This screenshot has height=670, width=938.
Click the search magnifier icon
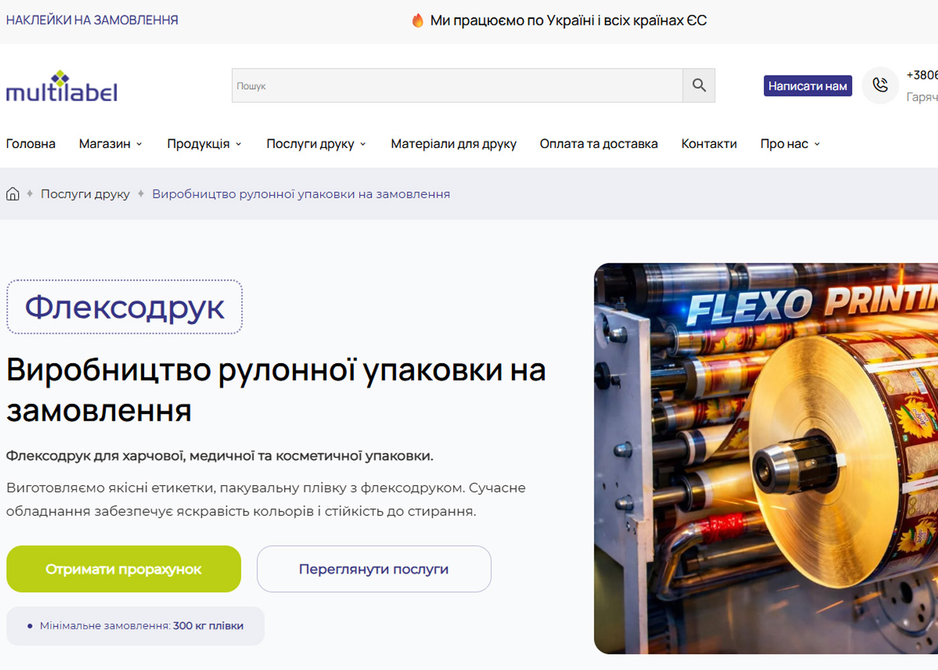point(699,85)
